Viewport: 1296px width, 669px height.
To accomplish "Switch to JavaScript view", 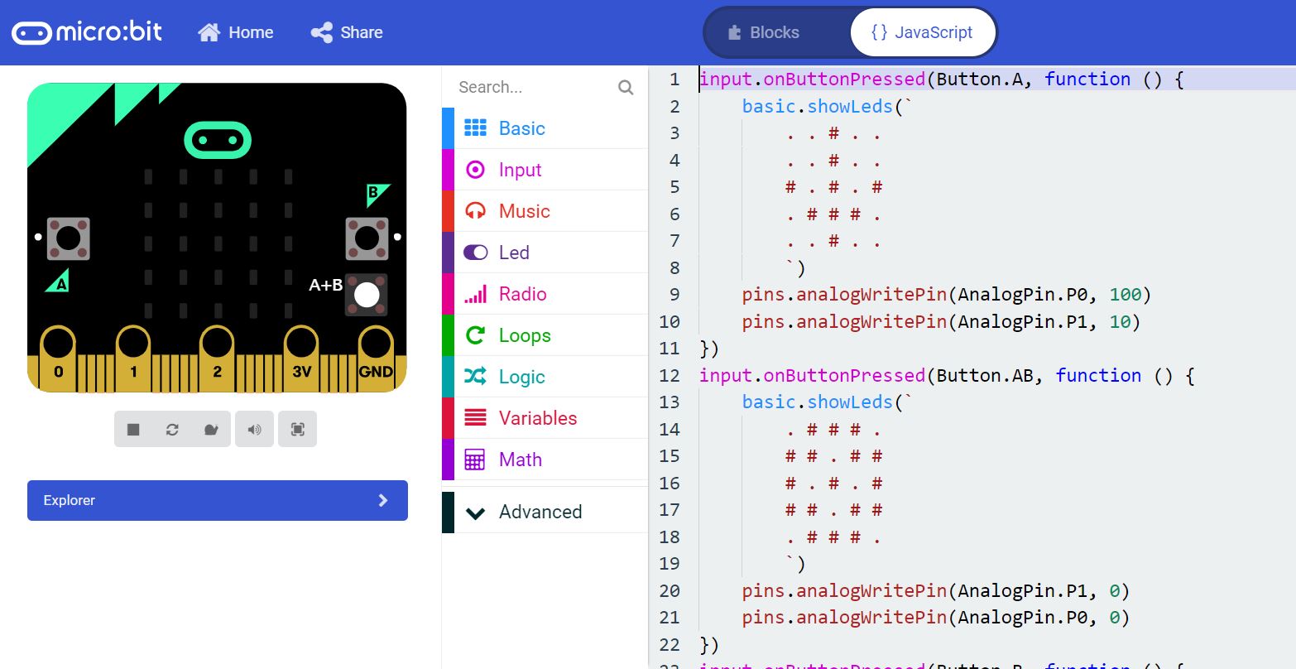I will click(x=921, y=32).
